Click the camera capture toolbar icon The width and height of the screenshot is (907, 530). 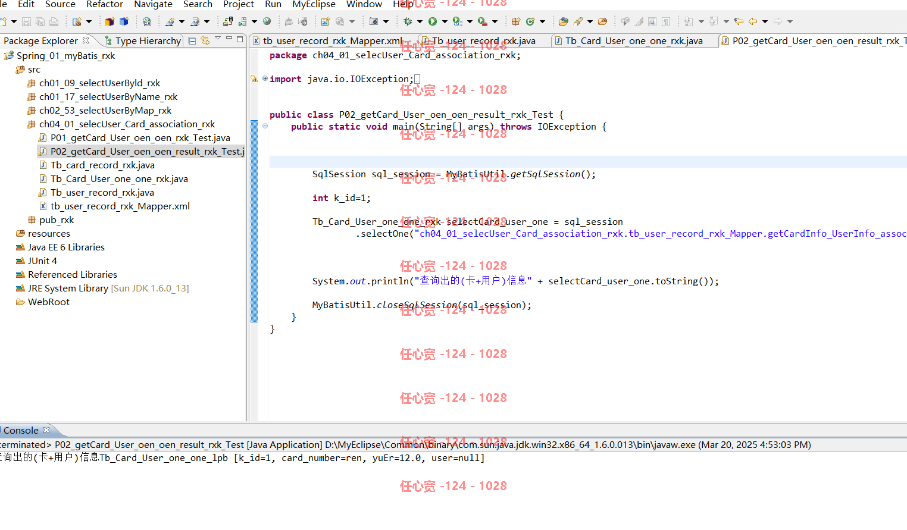coord(374,22)
